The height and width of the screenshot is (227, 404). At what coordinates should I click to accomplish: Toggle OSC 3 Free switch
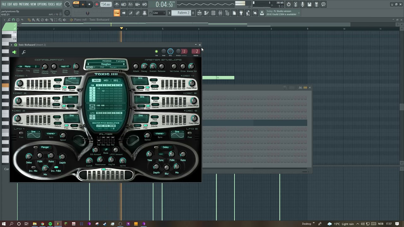pos(66,125)
